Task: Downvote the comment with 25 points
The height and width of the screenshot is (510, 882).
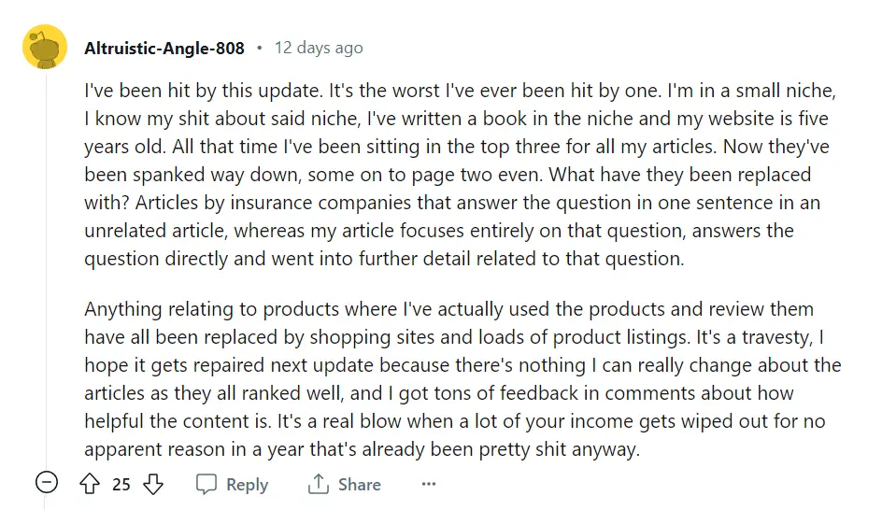Action: point(153,484)
